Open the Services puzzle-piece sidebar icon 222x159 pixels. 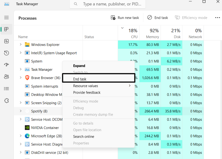tap(6, 100)
